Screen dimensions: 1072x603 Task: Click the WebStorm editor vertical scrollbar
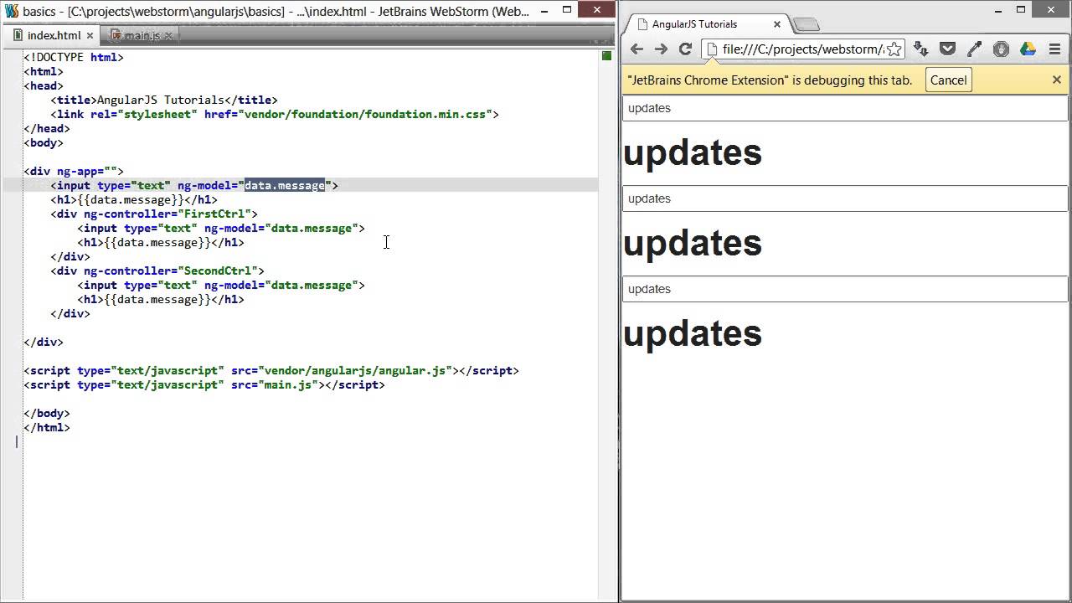click(606, 324)
